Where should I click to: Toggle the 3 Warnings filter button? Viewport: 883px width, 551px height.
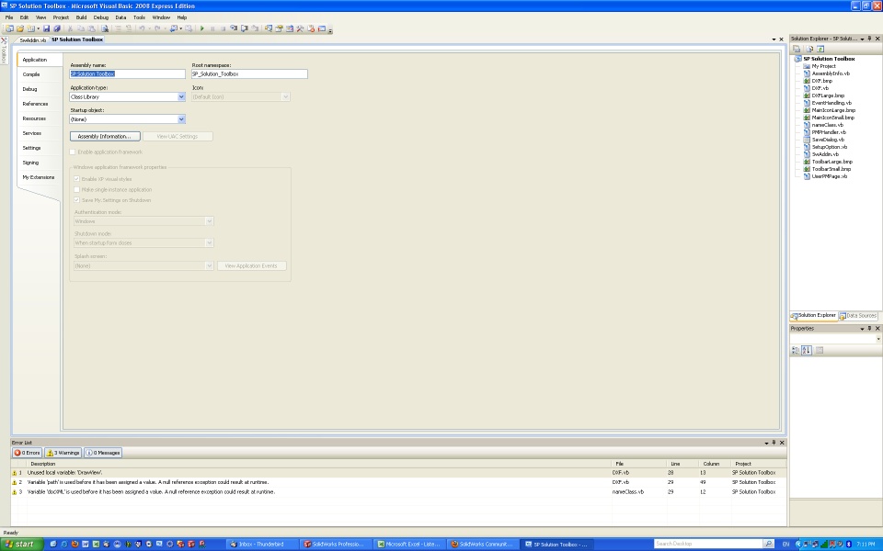click(x=63, y=453)
